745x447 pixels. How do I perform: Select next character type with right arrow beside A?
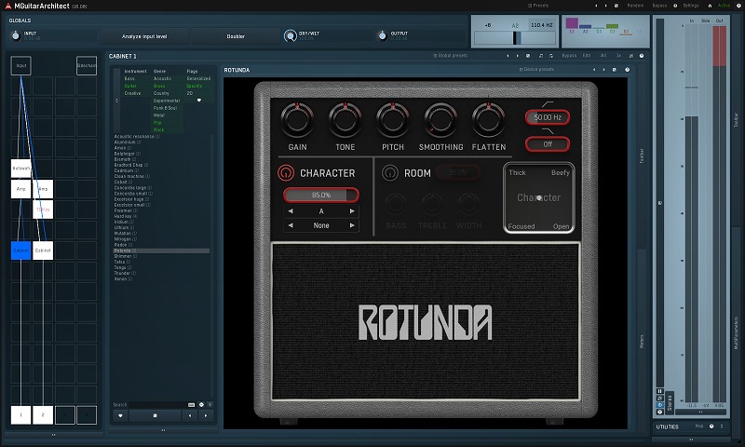pyautogui.click(x=352, y=211)
